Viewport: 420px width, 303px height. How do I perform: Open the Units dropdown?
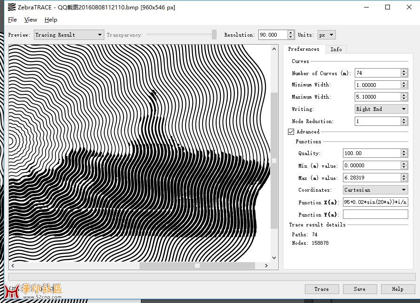(327, 35)
